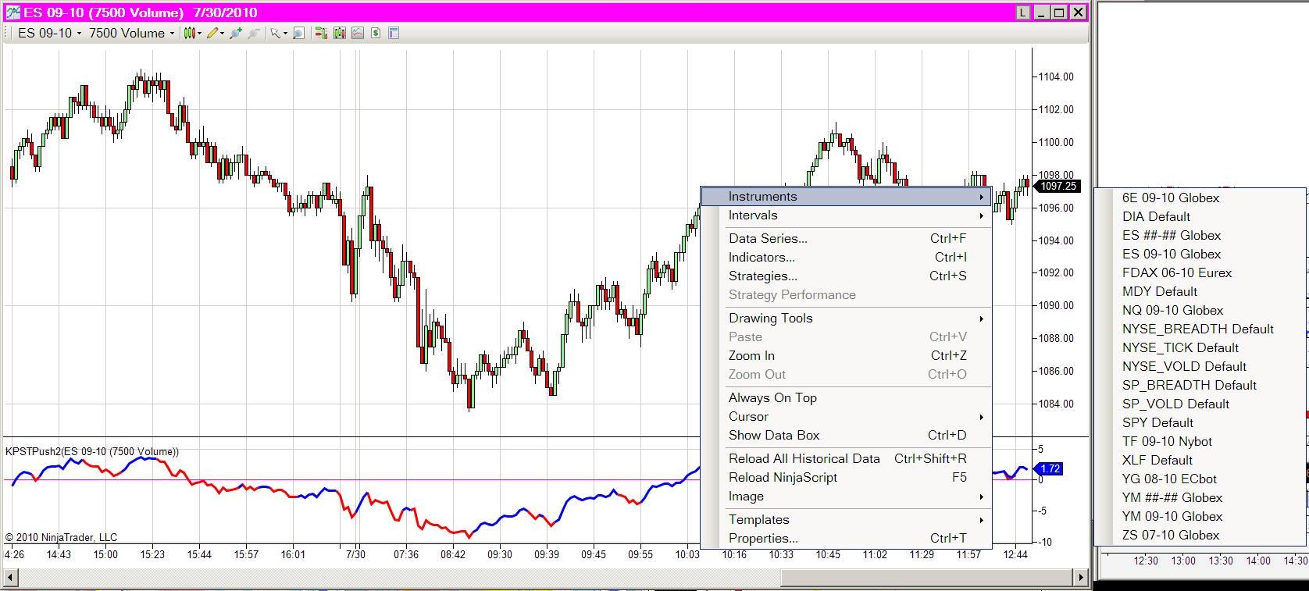Select YM ##-## Globex instrument

pyautogui.click(x=1200, y=498)
